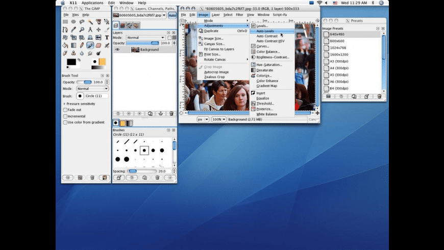
Task: Choose the Pencil tool in the toolbox
Action: (x=82, y=45)
